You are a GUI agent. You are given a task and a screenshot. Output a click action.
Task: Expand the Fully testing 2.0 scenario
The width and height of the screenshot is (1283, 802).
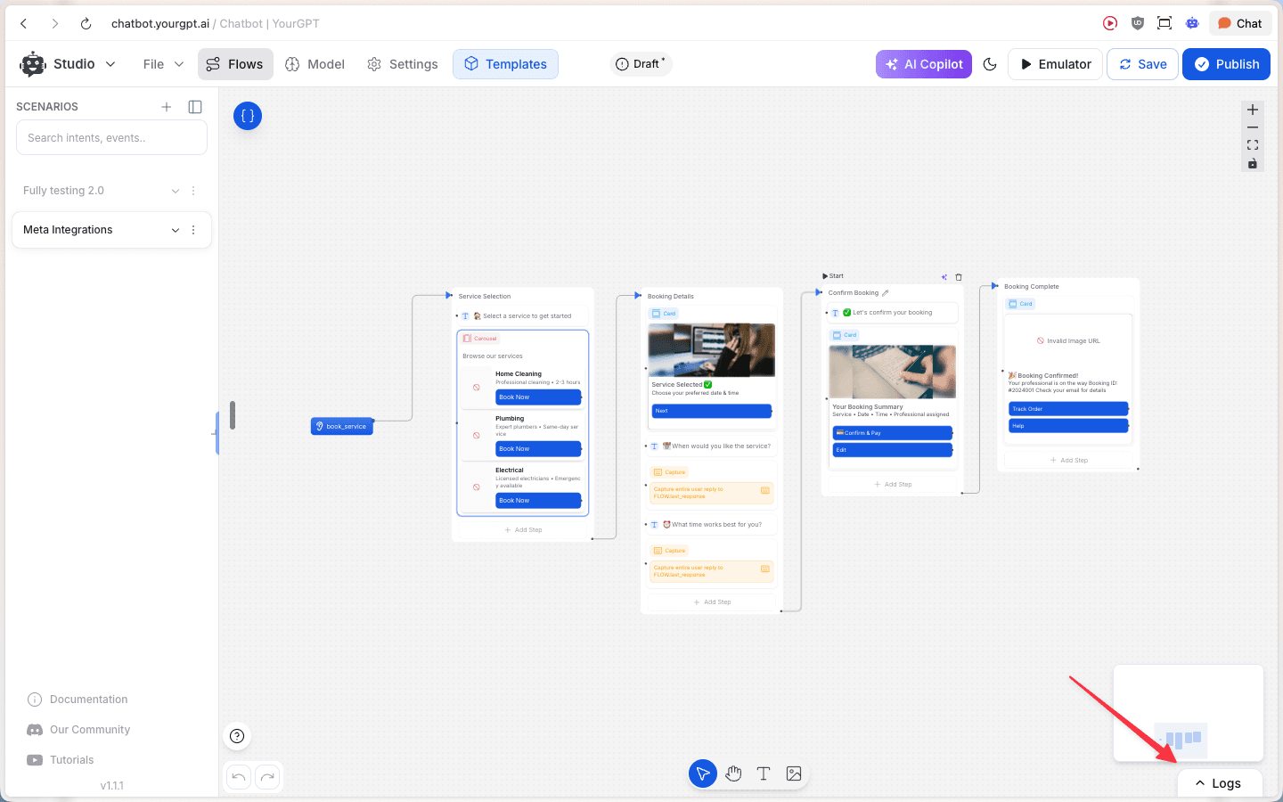click(x=175, y=191)
